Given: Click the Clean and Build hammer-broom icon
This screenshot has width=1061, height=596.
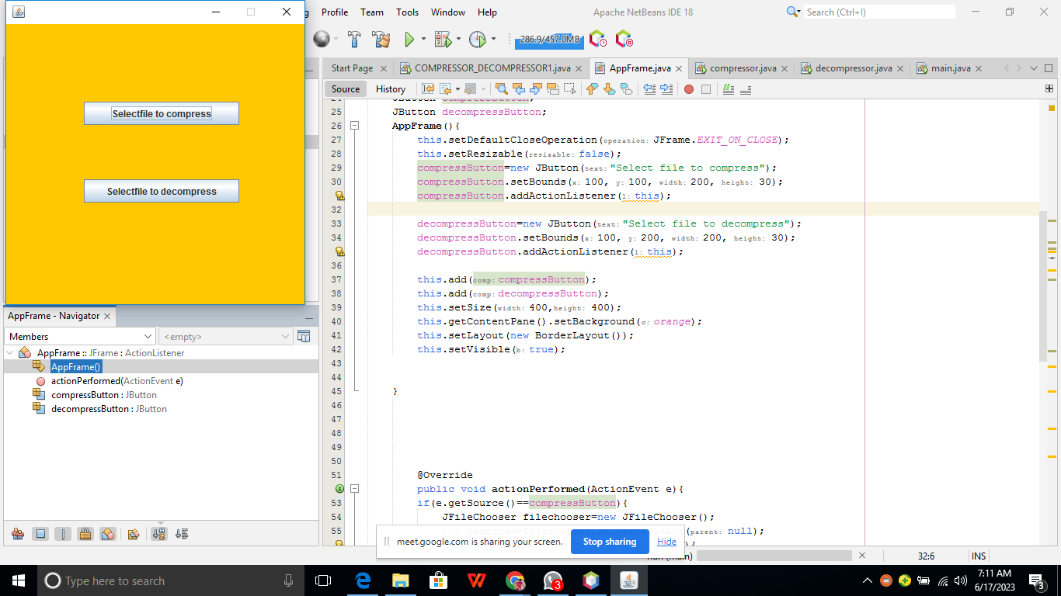Looking at the screenshot, I should pos(381,39).
